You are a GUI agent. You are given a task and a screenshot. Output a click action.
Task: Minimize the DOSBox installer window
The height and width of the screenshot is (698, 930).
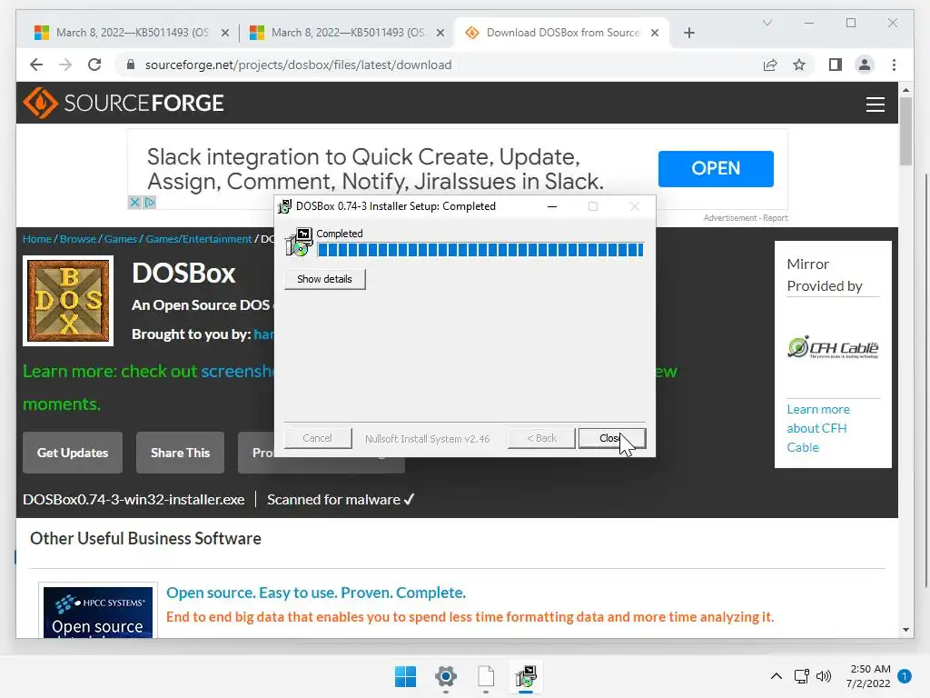(551, 206)
